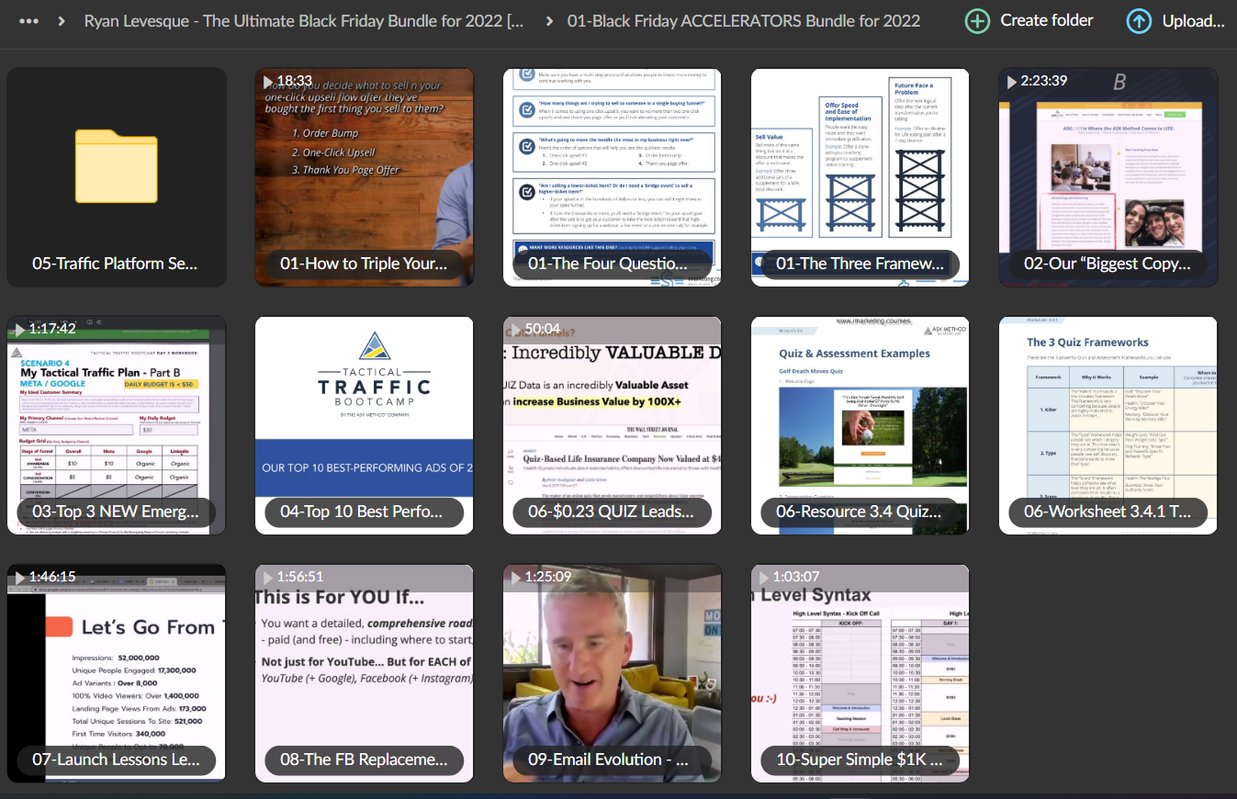This screenshot has height=799, width=1237.
Task: Click the 09-Email Evolution file name
Action: click(608, 760)
